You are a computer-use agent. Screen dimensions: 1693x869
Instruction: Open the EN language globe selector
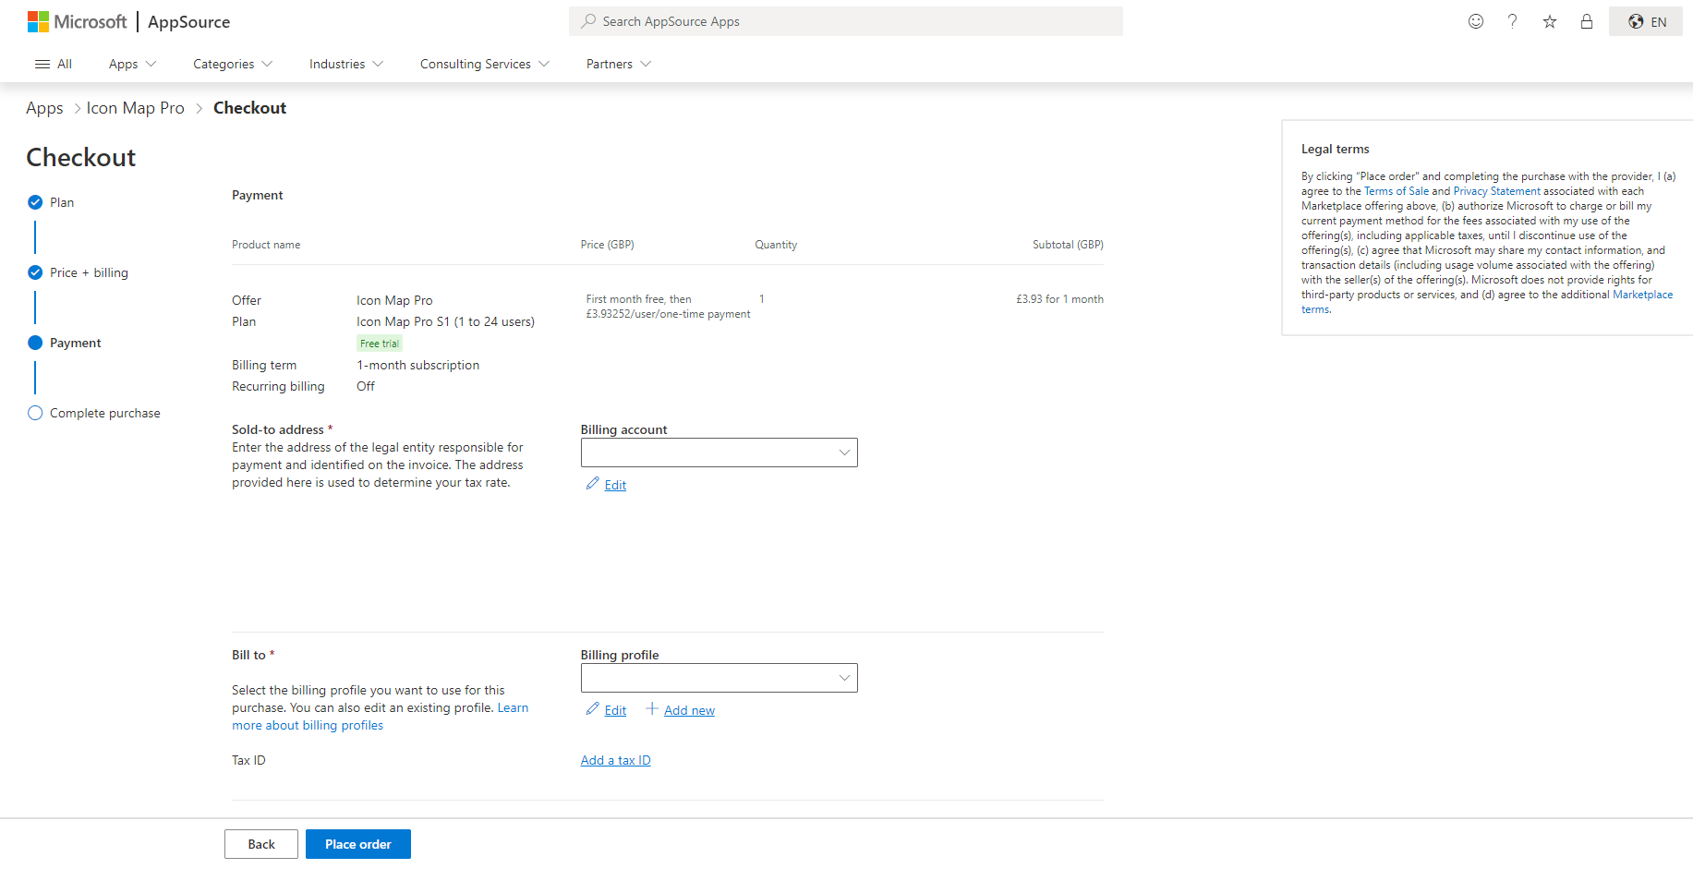(x=1647, y=21)
